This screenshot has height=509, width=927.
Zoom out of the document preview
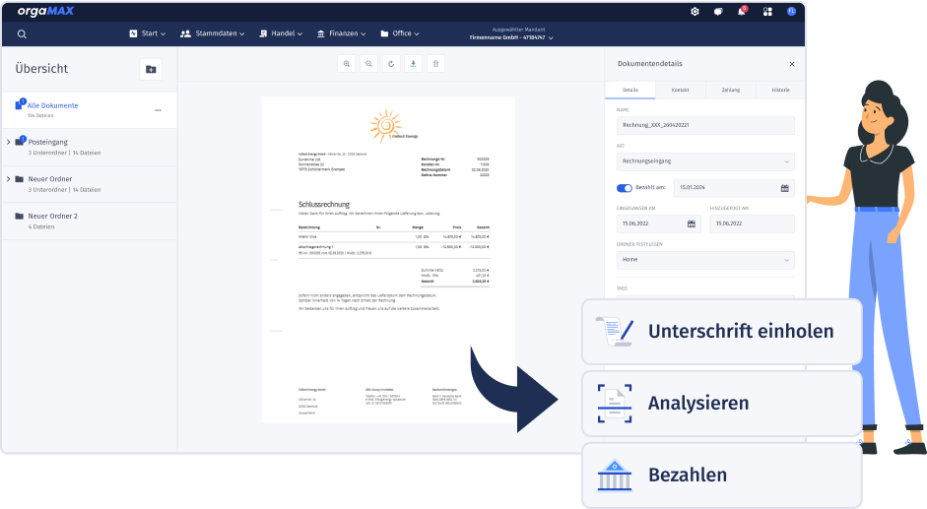tap(368, 64)
